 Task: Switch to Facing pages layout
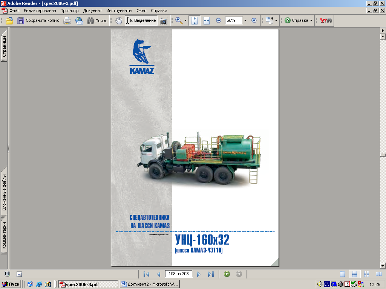pos(379,274)
